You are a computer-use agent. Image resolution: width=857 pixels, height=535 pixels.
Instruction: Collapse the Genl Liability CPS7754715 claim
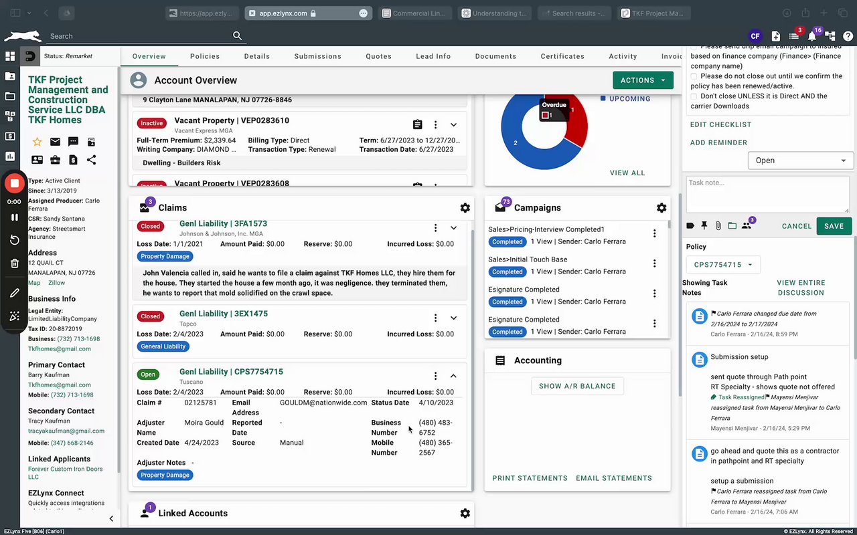tap(453, 377)
